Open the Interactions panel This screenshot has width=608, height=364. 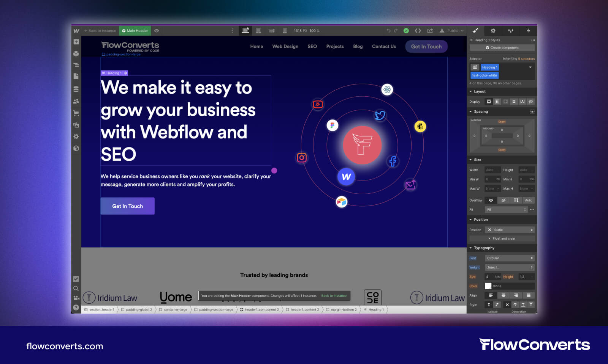click(528, 31)
